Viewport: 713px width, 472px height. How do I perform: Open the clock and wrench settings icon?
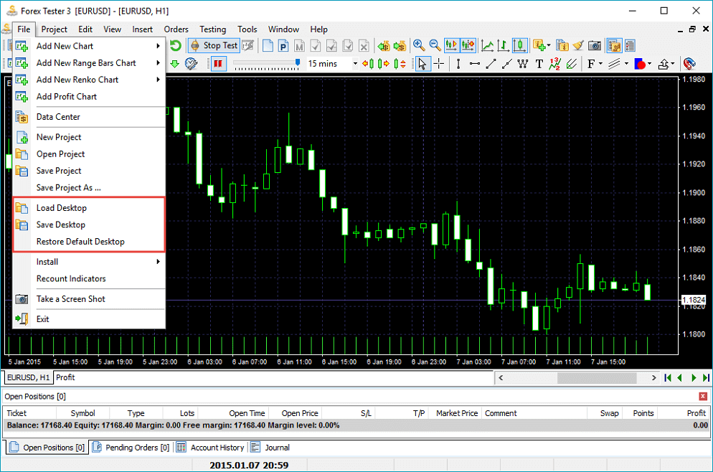click(191, 64)
